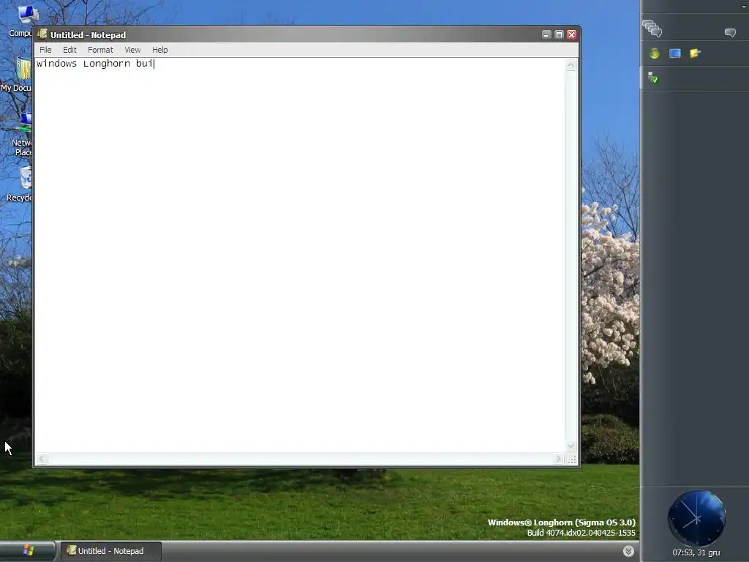
Task: Open the Start menu button
Action: click(x=28, y=550)
